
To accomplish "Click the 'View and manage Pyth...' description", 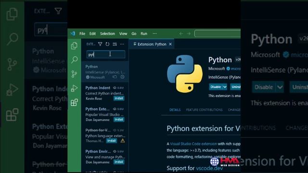I will (x=105, y=157).
